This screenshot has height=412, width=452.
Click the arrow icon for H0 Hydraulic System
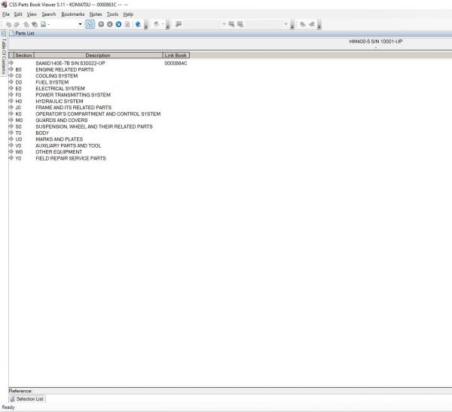(11, 101)
